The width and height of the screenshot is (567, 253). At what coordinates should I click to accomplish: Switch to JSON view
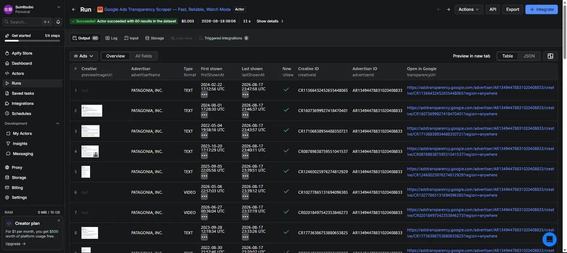pos(529,56)
